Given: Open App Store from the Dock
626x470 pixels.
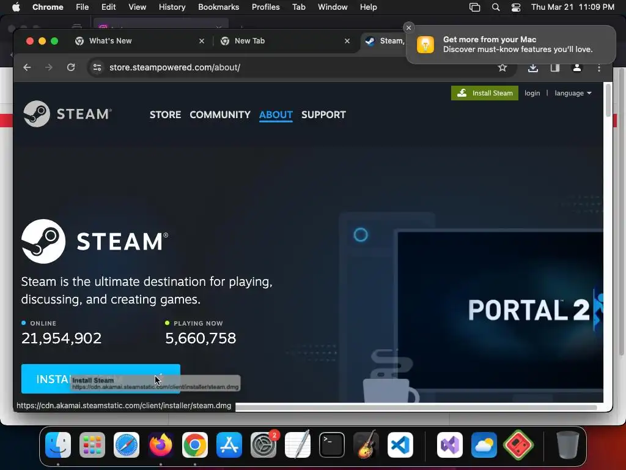Looking at the screenshot, I should 229,445.
